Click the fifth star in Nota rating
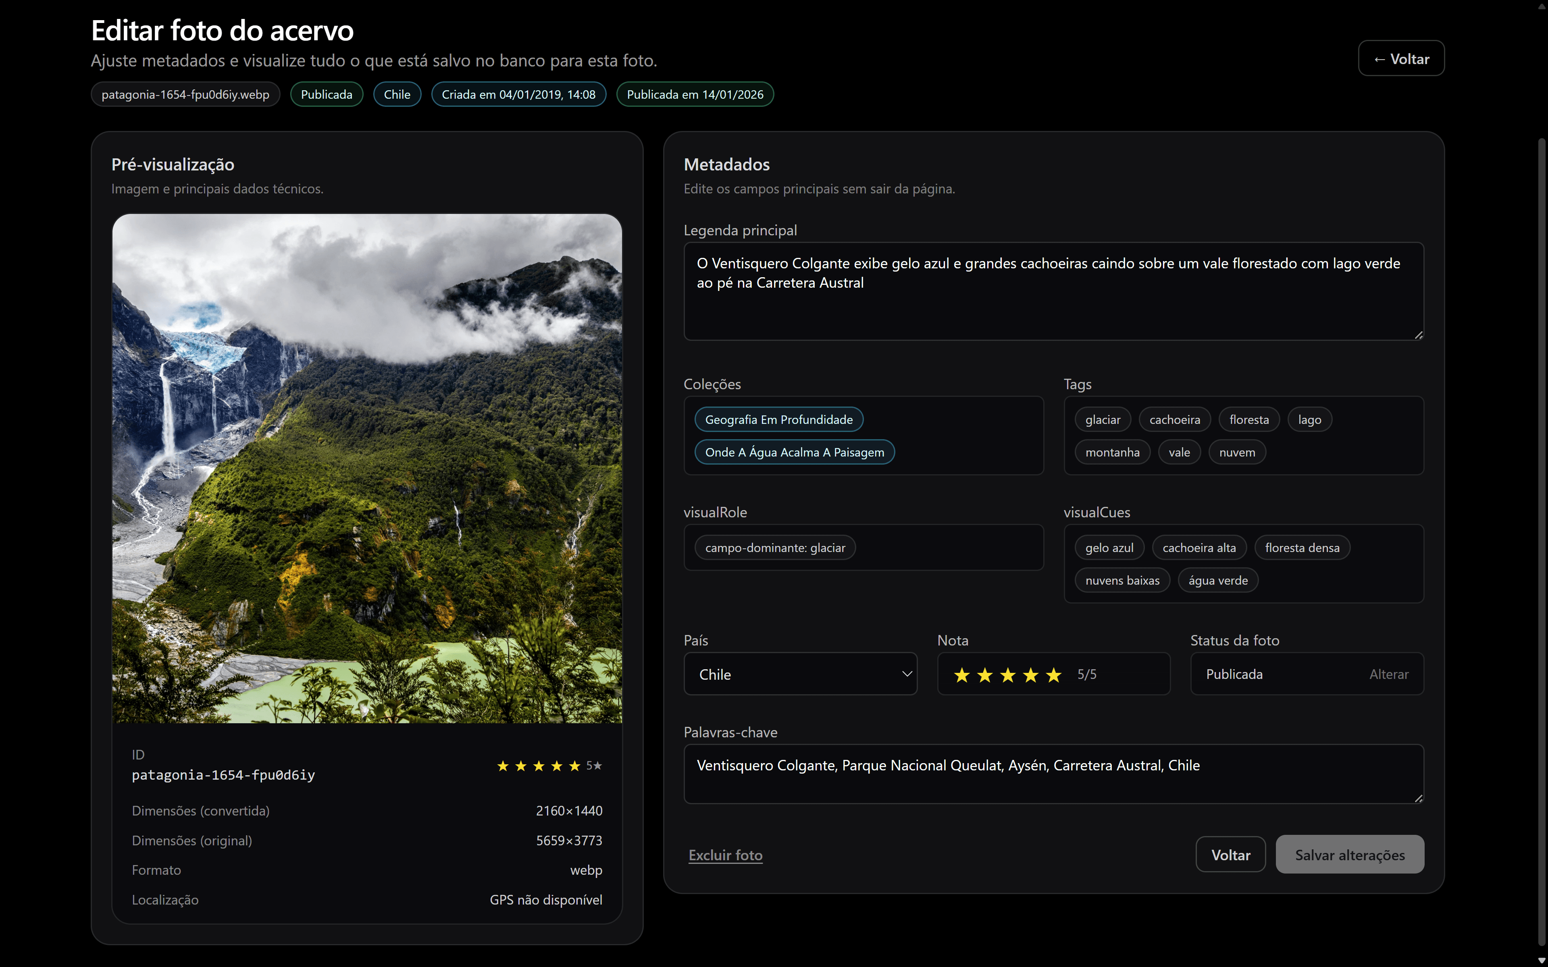 tap(1053, 675)
